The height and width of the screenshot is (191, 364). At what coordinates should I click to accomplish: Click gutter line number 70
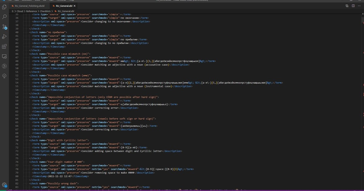click(x=17, y=140)
